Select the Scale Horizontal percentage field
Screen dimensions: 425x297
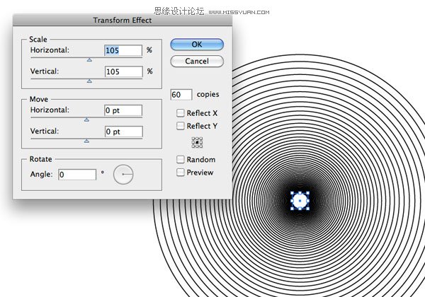pos(123,50)
